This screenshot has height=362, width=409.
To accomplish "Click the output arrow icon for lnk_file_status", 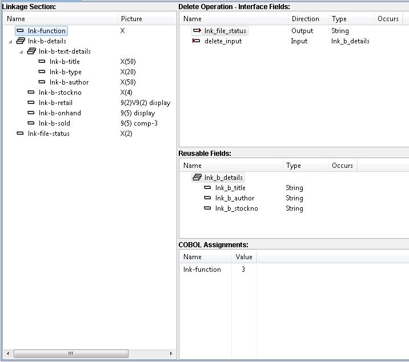I will tap(197, 31).
